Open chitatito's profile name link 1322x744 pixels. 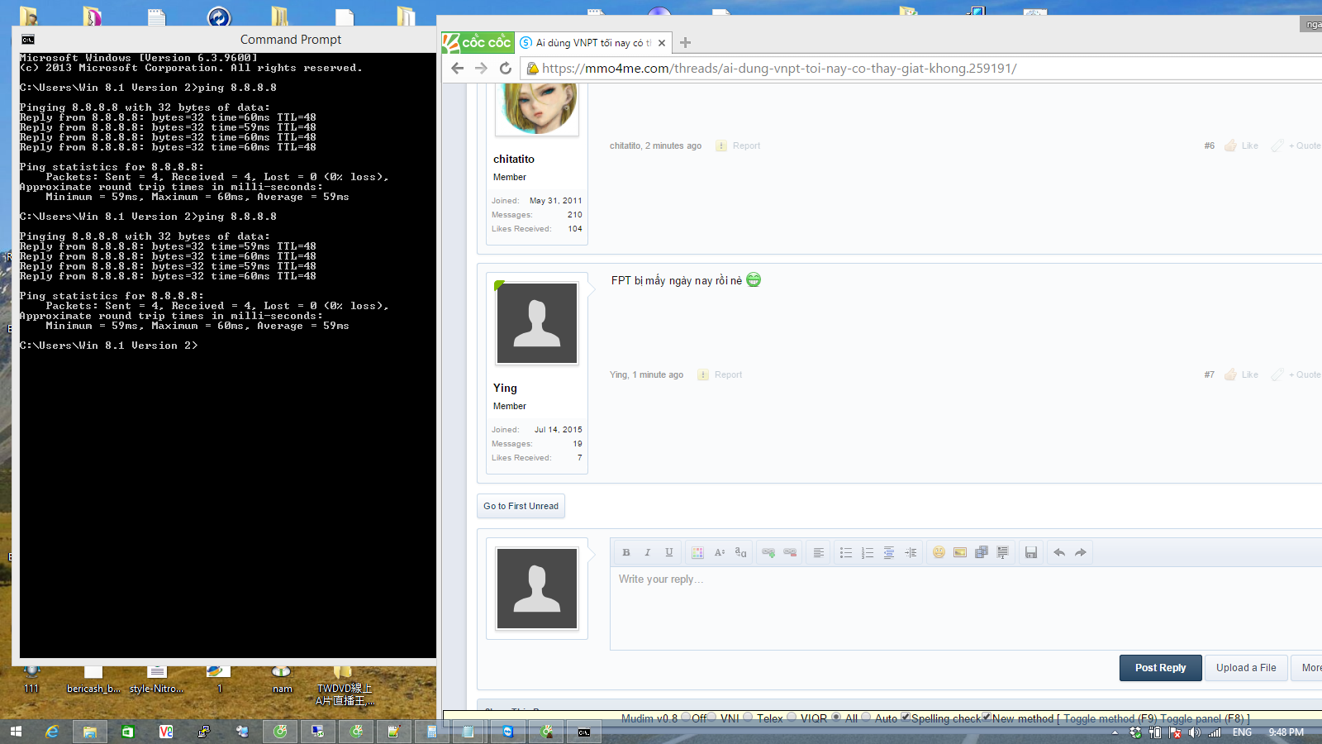click(514, 159)
